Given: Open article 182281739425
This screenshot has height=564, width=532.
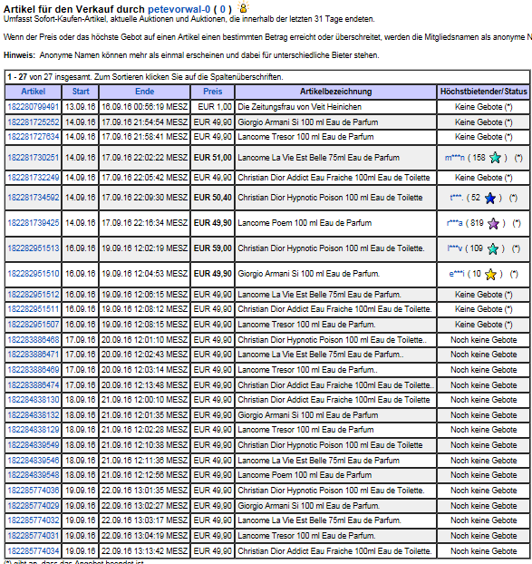Looking at the screenshot, I should (33, 223).
